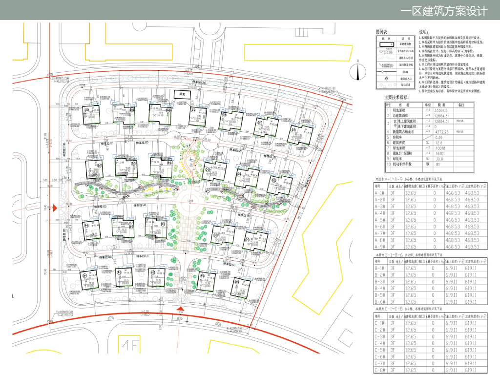Image resolution: width=500 pixels, height=375 pixels.
Task: Select the C-1# row in building table
Action: (x=431, y=323)
